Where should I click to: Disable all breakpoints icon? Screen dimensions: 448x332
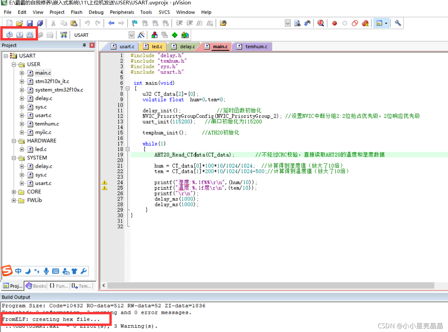(355, 23)
